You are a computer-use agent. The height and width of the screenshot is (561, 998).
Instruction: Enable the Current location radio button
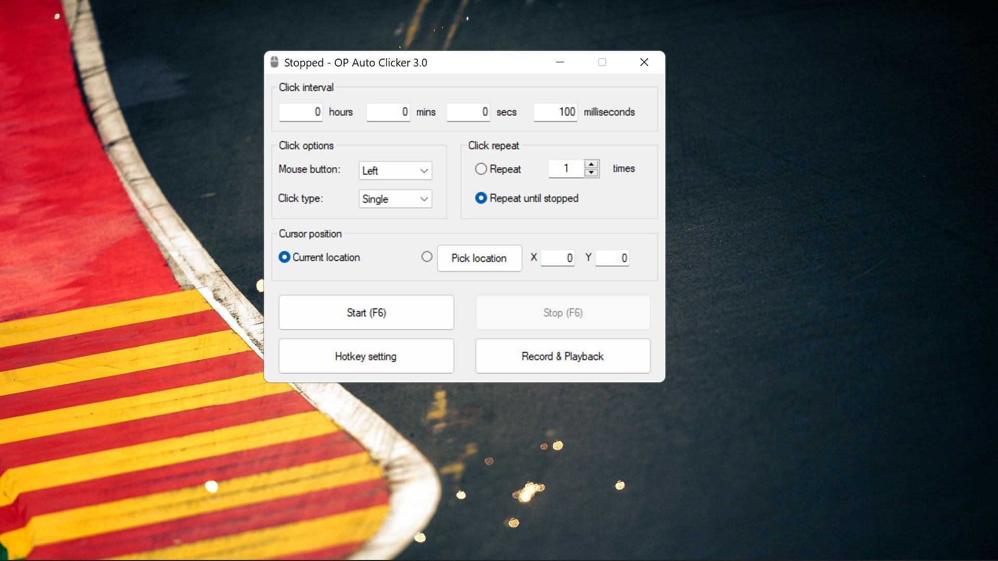click(283, 257)
